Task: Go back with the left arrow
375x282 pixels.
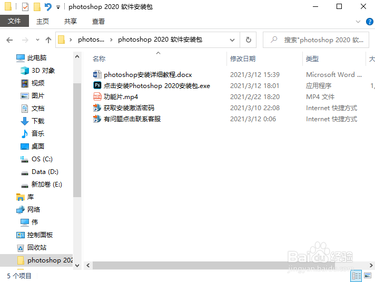Action: [9, 40]
